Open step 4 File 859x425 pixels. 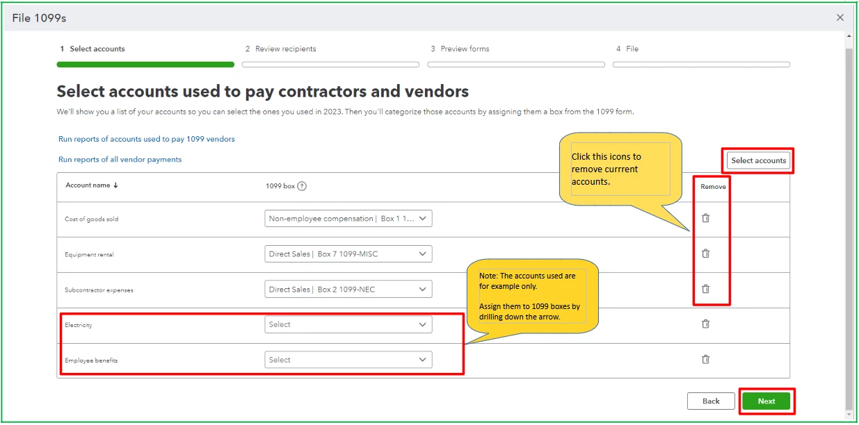[x=627, y=49]
